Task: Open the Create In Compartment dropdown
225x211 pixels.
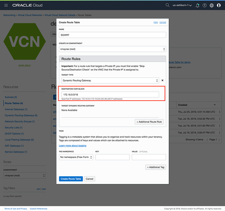Action: click(x=113, y=49)
